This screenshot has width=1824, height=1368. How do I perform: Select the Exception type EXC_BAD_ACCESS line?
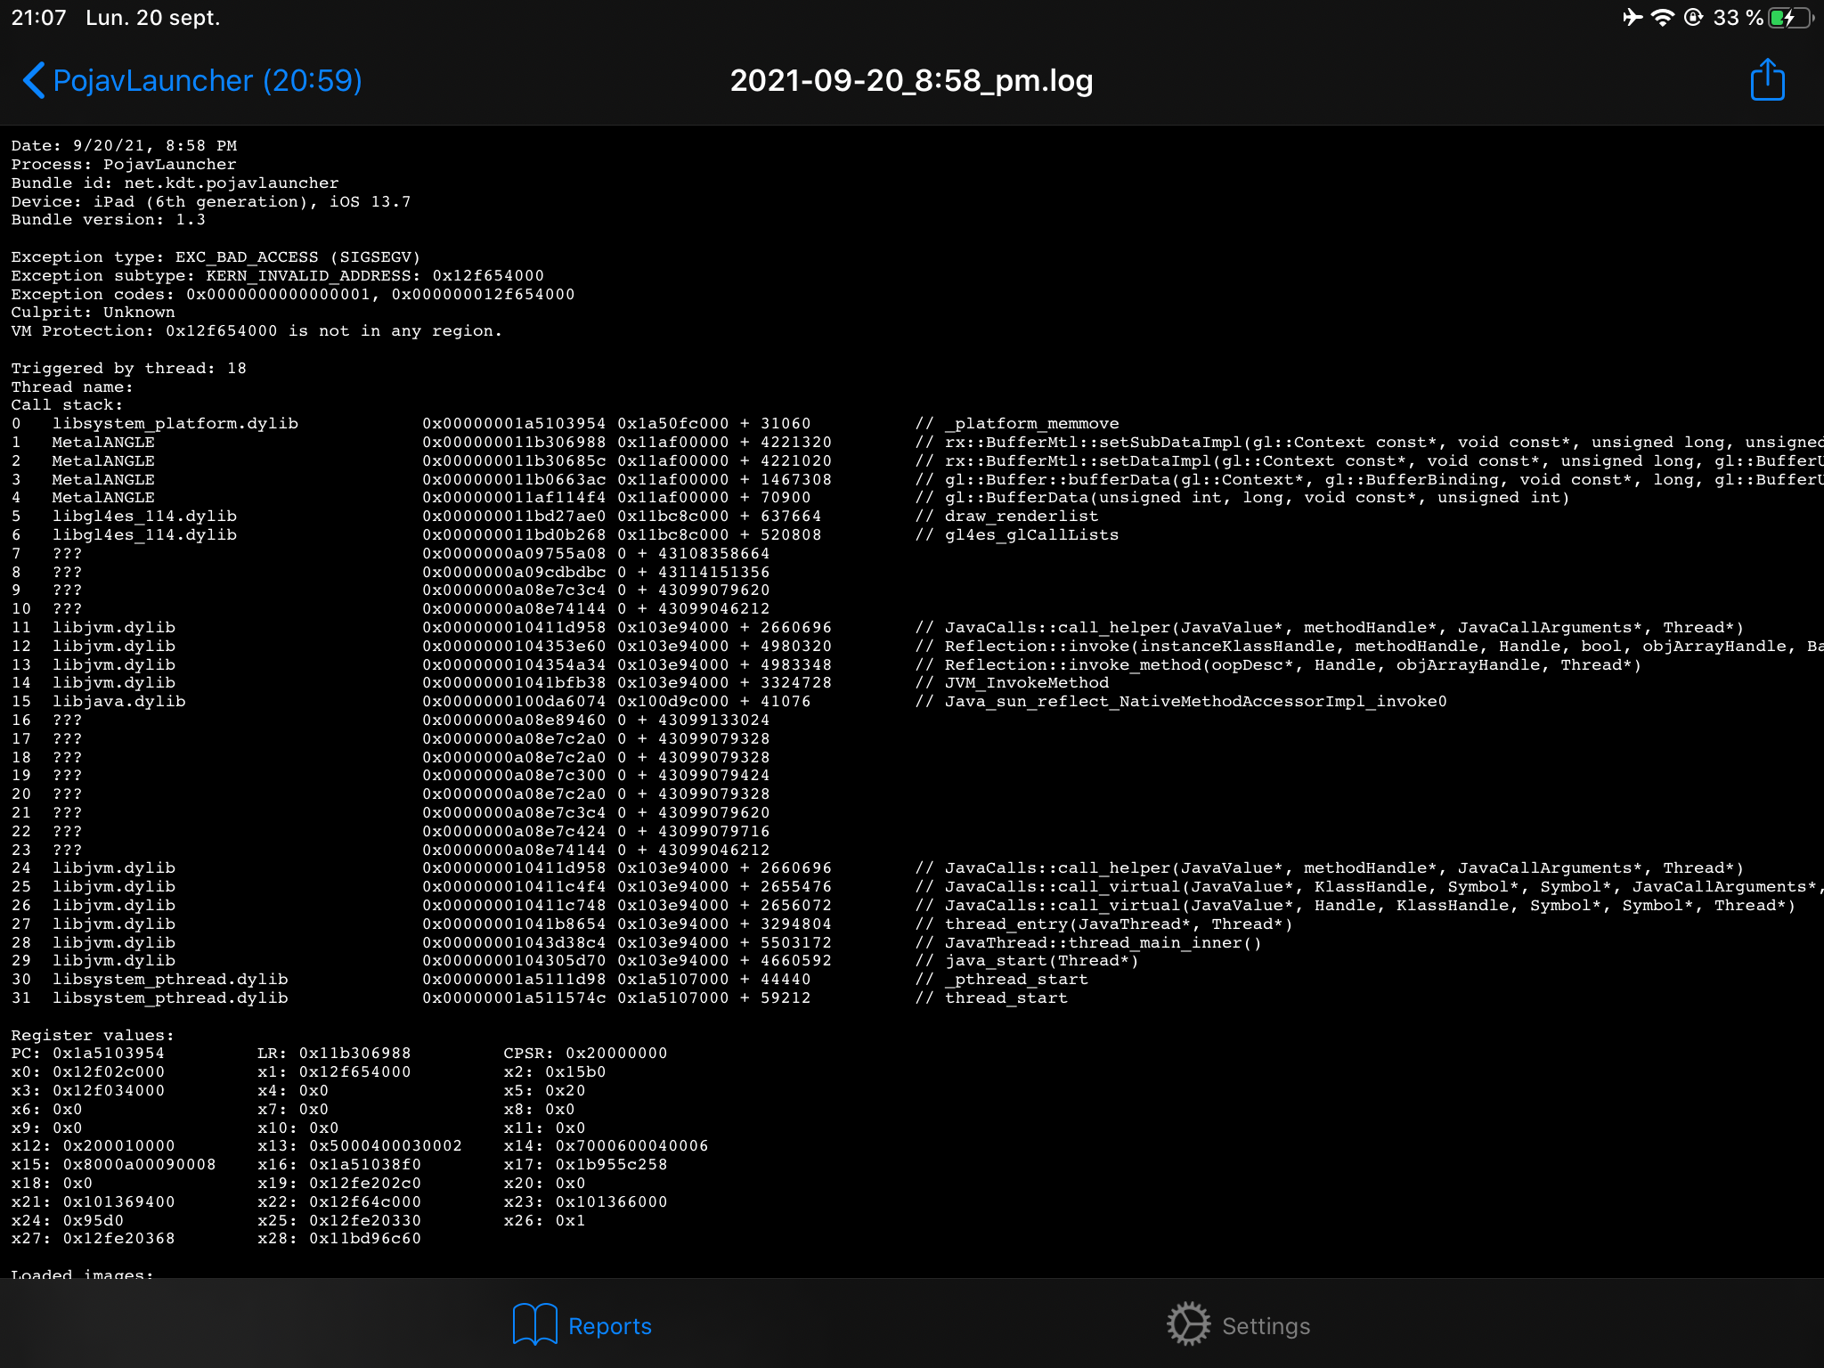[x=214, y=256]
